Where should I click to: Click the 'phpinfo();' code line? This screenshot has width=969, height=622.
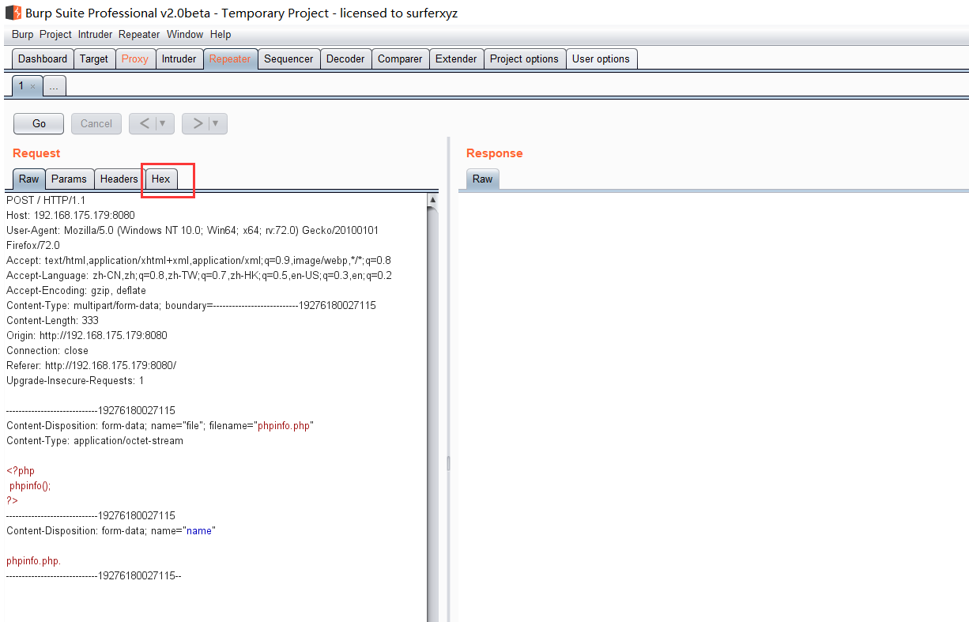point(30,486)
